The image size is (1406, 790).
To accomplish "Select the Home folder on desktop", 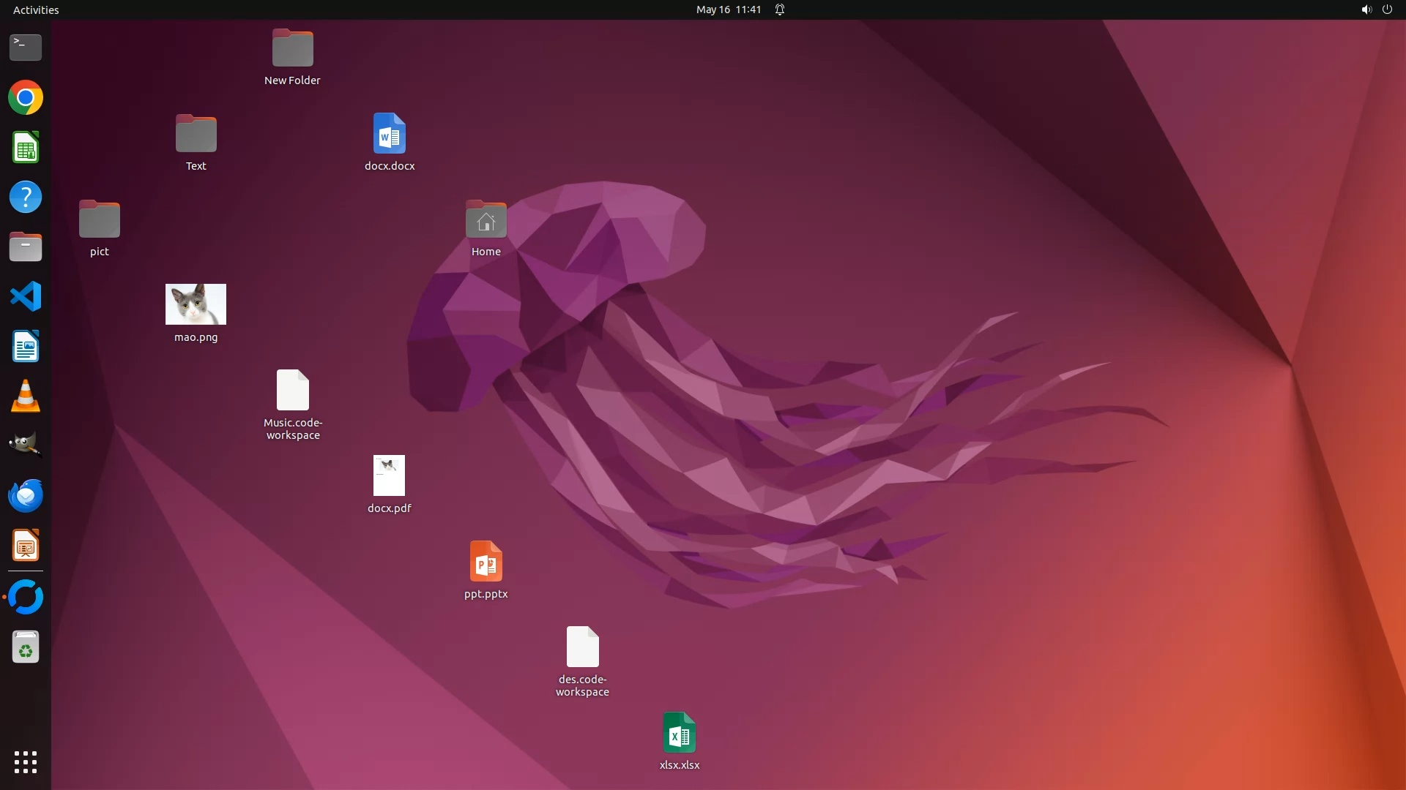I will [x=486, y=219].
